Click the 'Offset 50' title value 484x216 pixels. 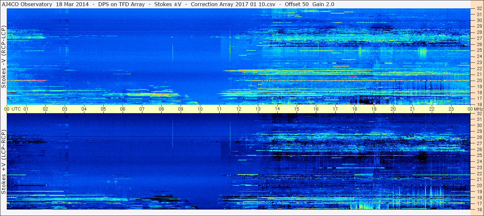click(x=297, y=4)
